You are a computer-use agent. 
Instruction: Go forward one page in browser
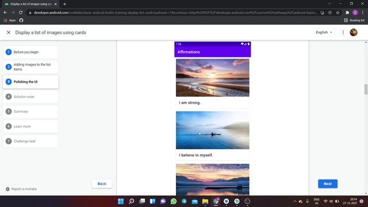tap(13, 13)
